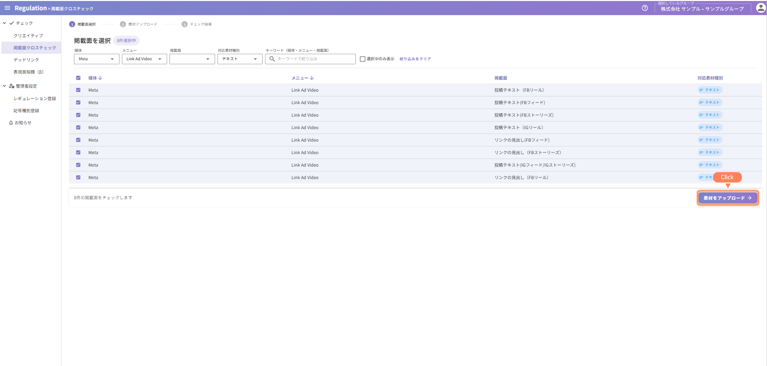Image resolution: width=767 pixels, height=366 pixels.
Task: Open デッドリンク in sidebar
Action: coord(26,60)
